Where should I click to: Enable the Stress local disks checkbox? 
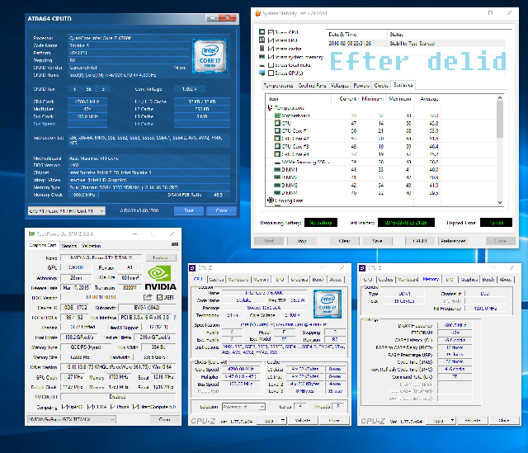(271, 65)
